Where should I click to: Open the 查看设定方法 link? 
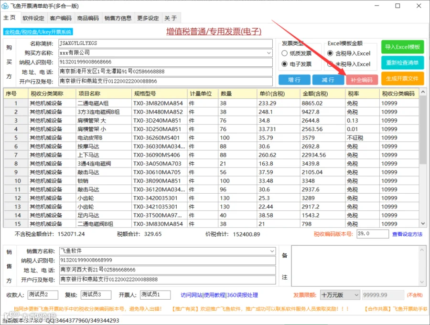click(x=407, y=234)
